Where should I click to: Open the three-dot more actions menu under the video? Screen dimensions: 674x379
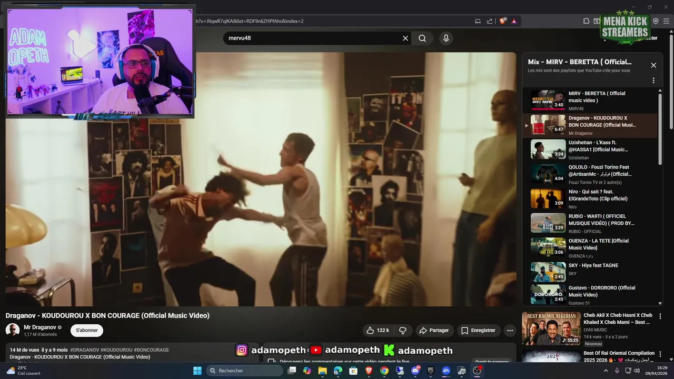[510, 331]
